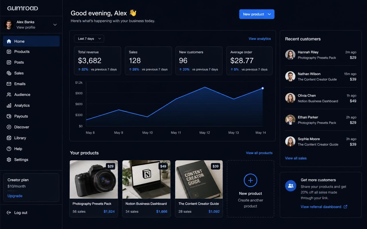367x229 pixels.
Task: Open the Last 7 days date range dropdown
Action: [x=89, y=39]
